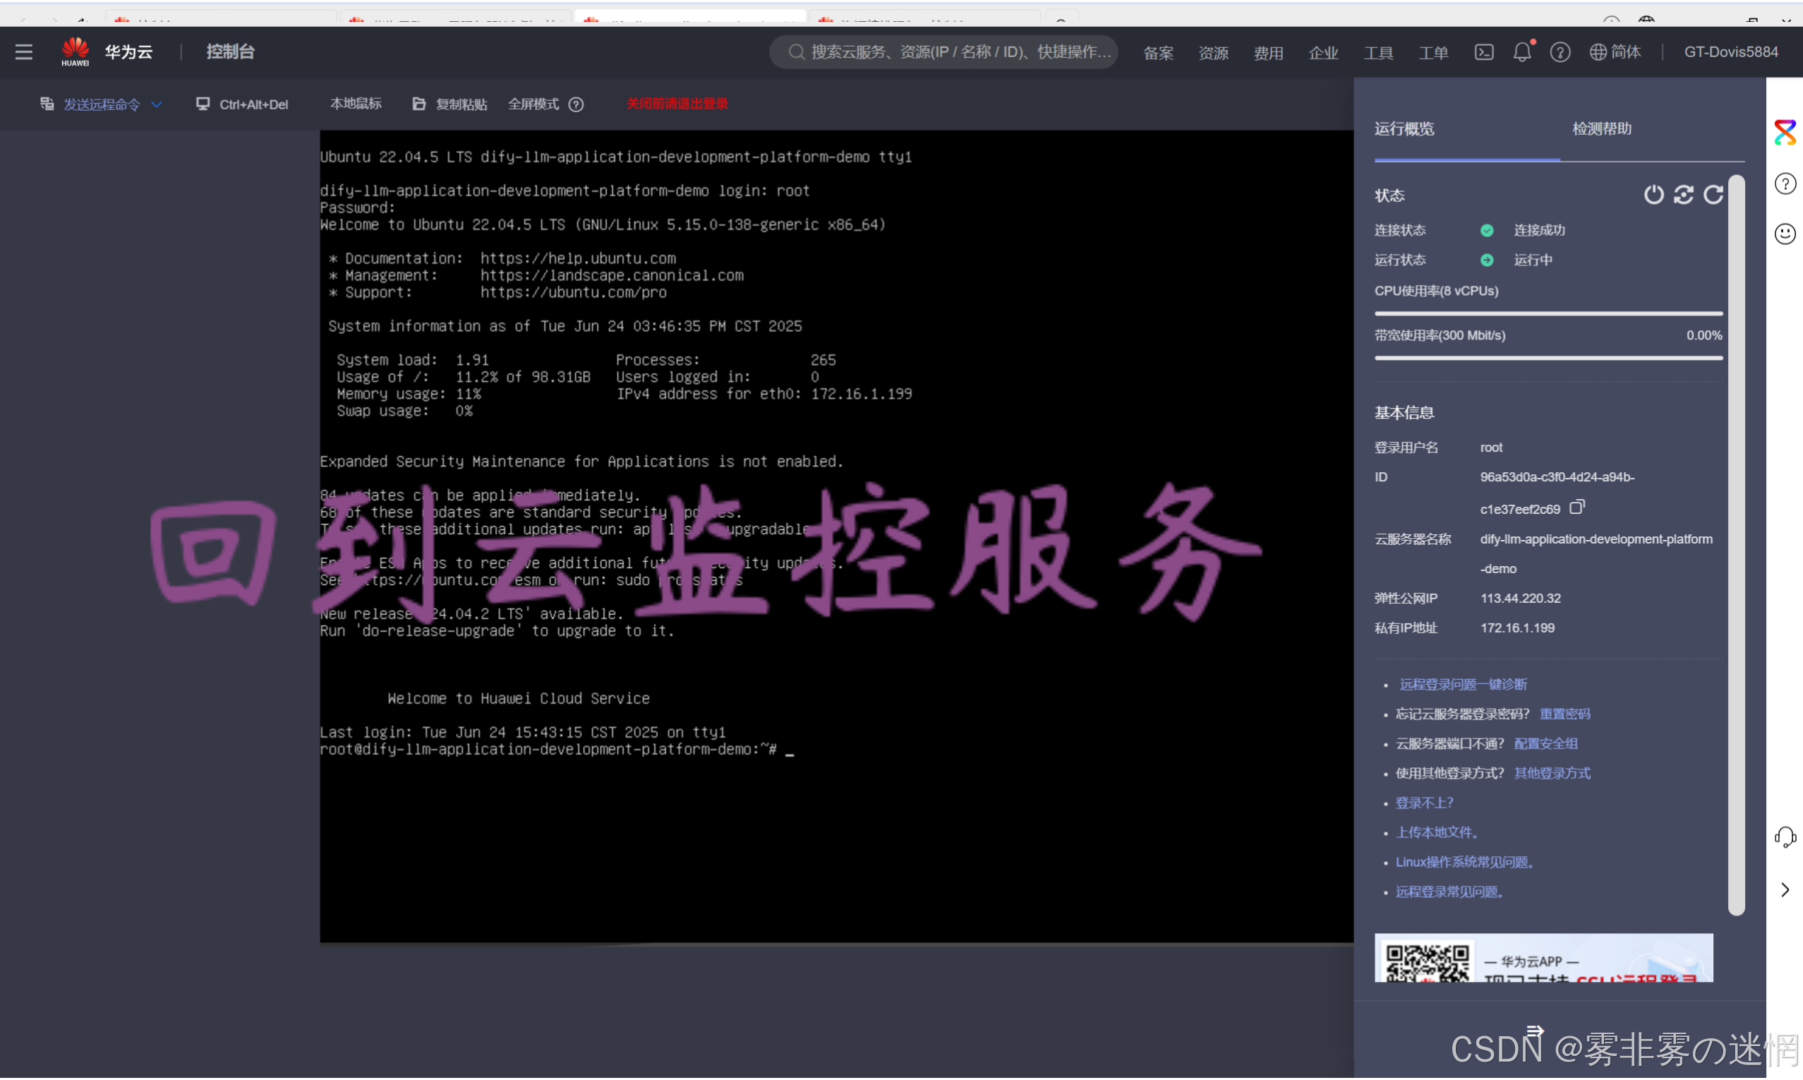The image size is (1803, 1080).
Task: Click the panel collapse icon at the bottom
Action: pyautogui.click(x=1535, y=1031)
